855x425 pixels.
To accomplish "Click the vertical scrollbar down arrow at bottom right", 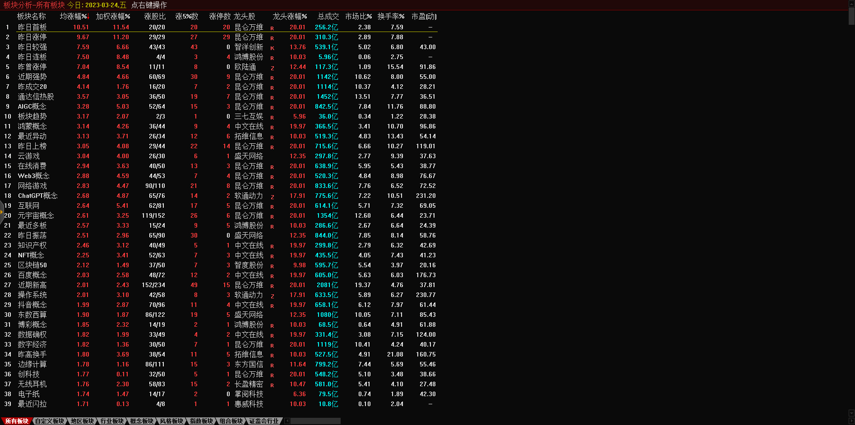I will pos(851,413).
